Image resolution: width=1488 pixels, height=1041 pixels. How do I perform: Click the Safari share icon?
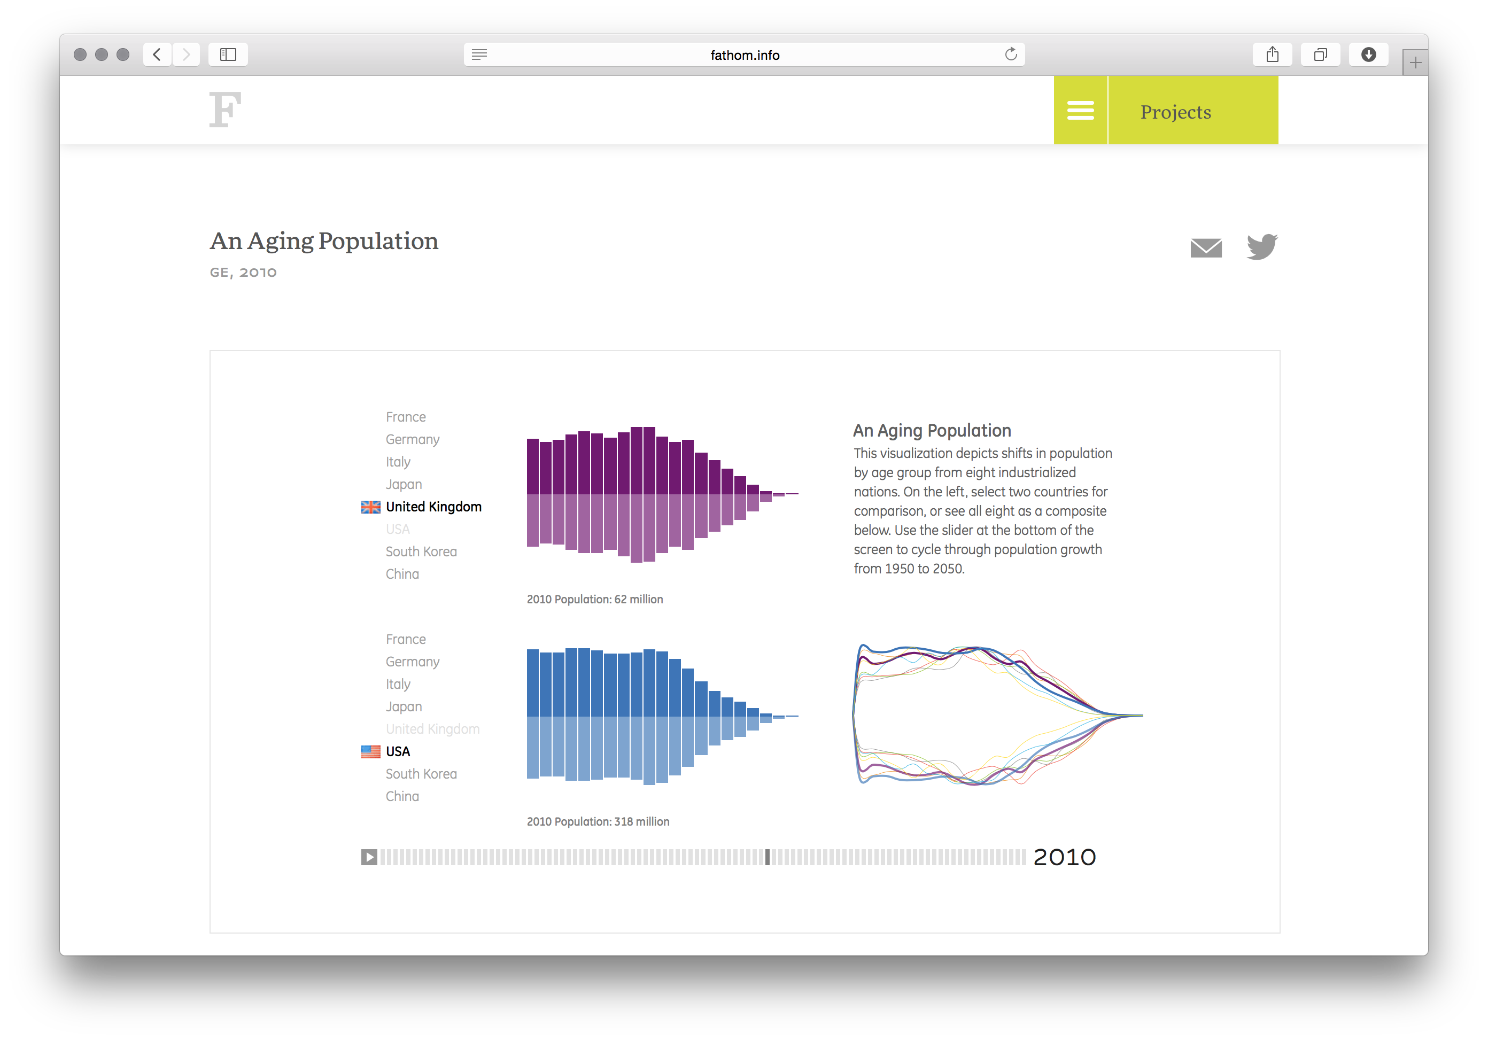(1272, 55)
